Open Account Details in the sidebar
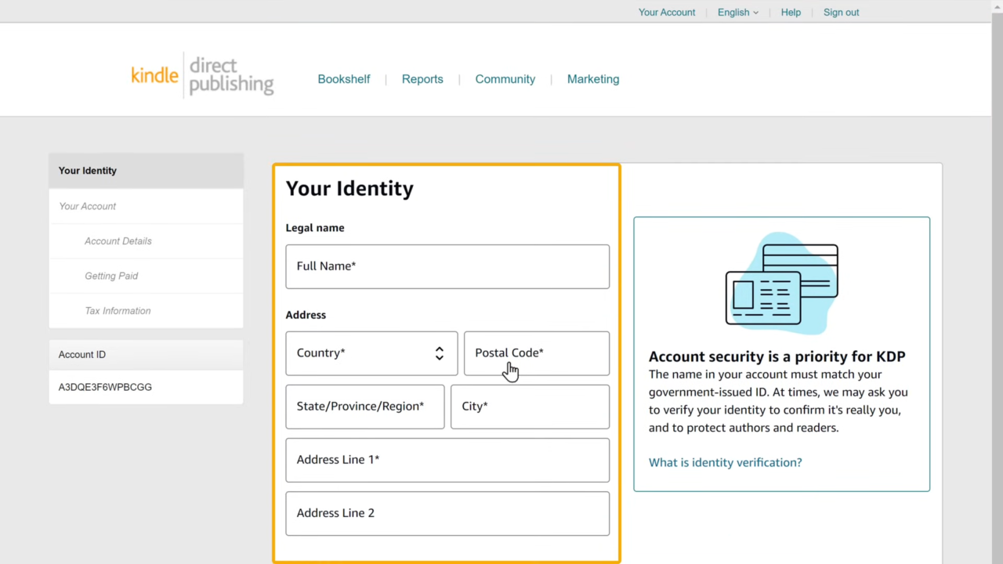The image size is (1003, 564). point(146,241)
